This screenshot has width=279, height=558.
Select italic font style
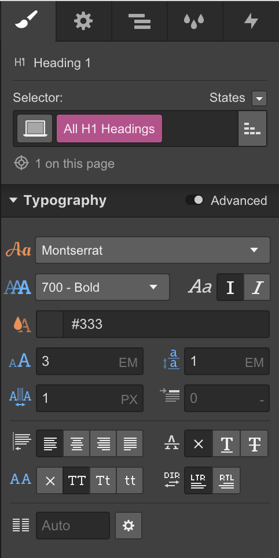coord(257,287)
